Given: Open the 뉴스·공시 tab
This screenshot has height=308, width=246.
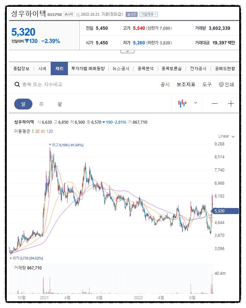Looking at the screenshot, I should [121, 68].
